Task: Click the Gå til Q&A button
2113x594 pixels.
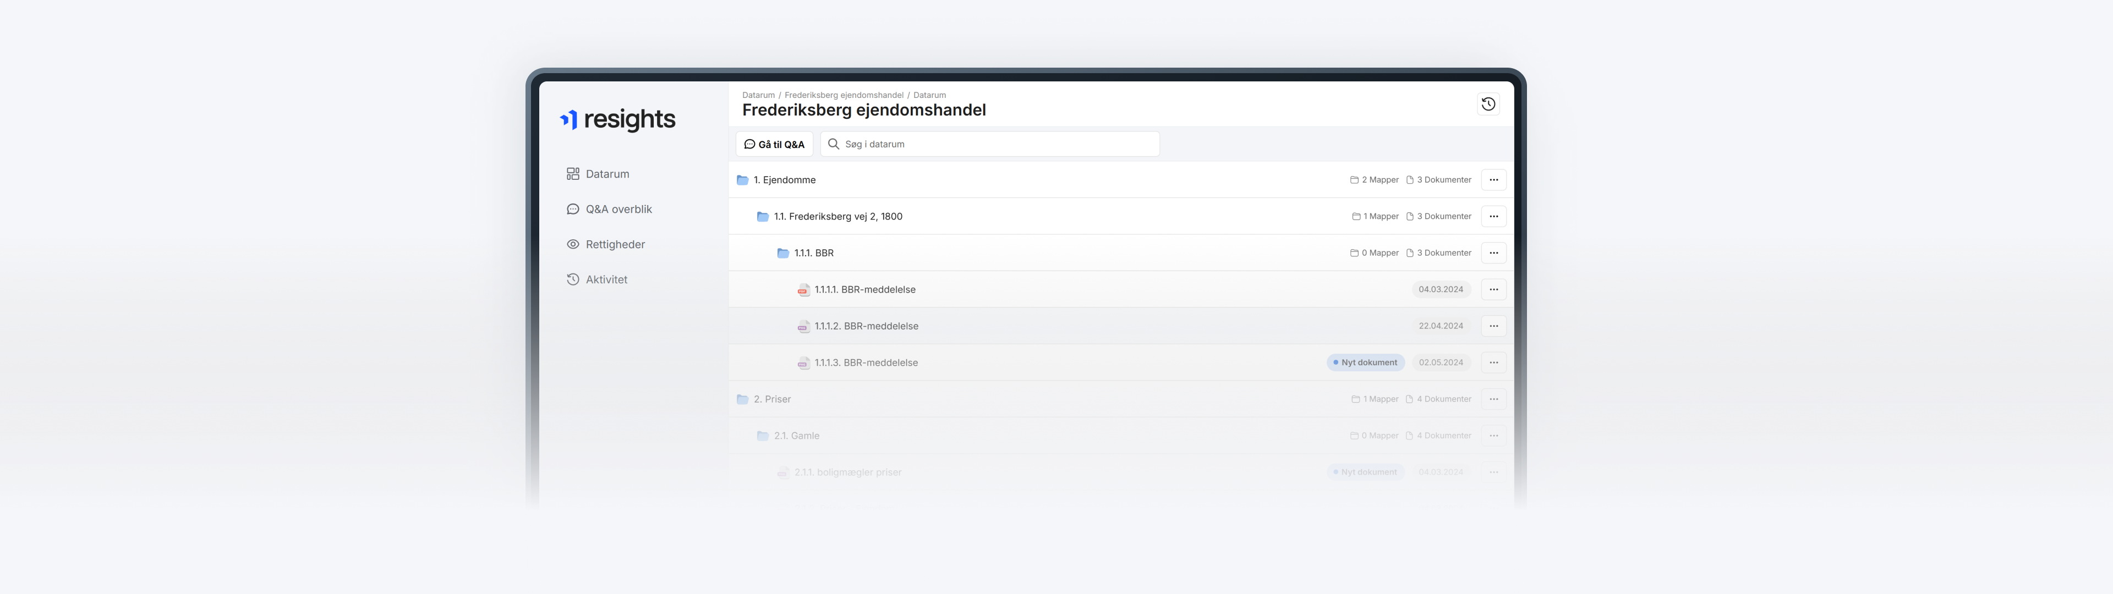Action: [774, 145]
